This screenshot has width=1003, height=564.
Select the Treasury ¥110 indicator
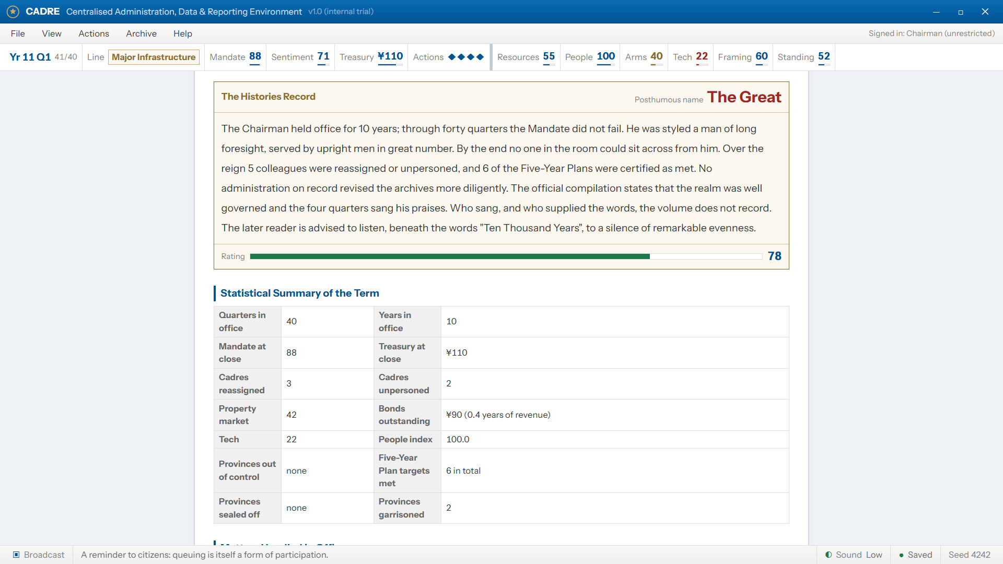coord(371,57)
